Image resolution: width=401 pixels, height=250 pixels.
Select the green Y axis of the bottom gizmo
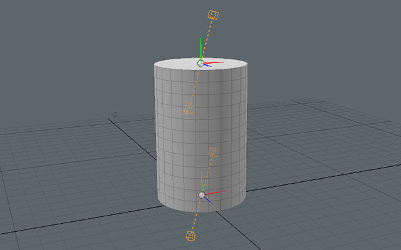pyautogui.click(x=201, y=184)
